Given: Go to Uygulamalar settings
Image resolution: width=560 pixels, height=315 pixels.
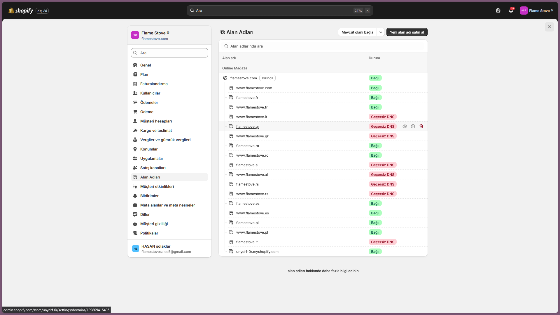Looking at the screenshot, I should click(x=169, y=158).
